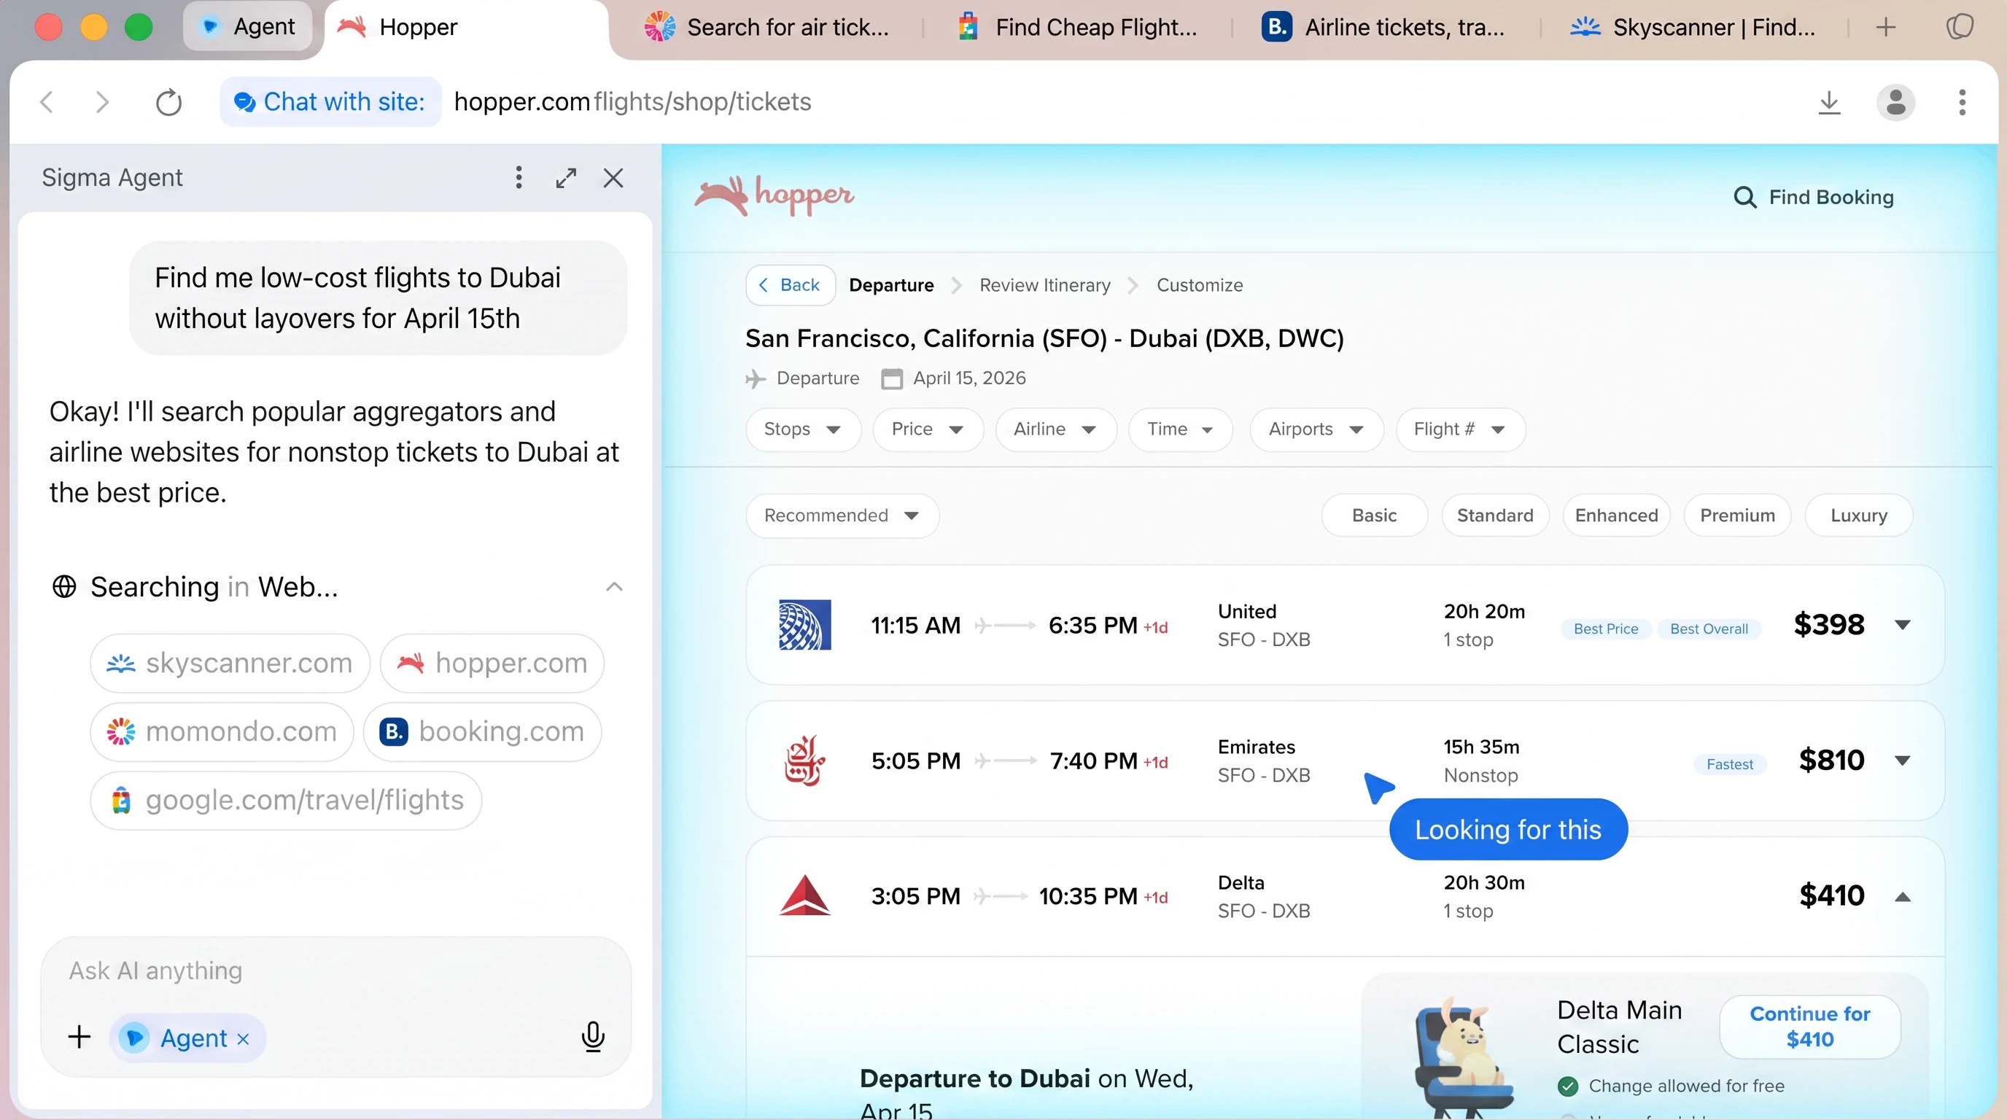
Task: Open booking.com source chip
Action: 481,731
